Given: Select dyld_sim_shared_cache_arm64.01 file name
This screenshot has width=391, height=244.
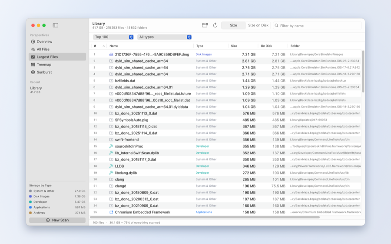Looking at the screenshot, I should (x=144, y=87).
